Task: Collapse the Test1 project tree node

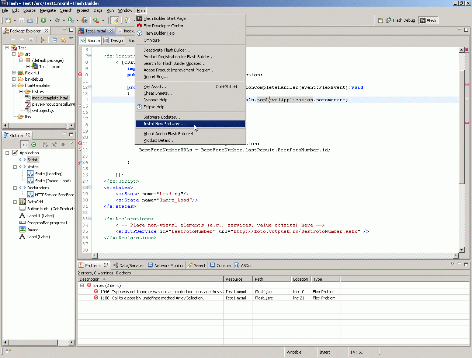Action: (7, 48)
